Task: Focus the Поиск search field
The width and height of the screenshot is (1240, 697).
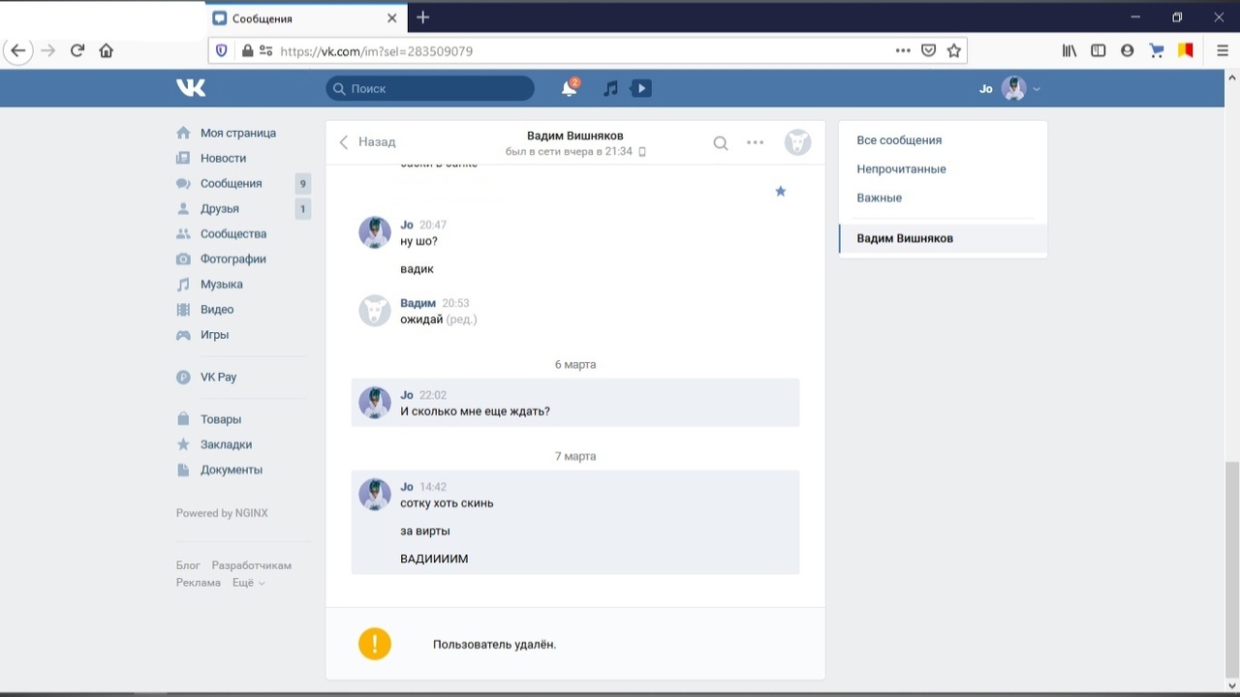Action: coord(430,88)
